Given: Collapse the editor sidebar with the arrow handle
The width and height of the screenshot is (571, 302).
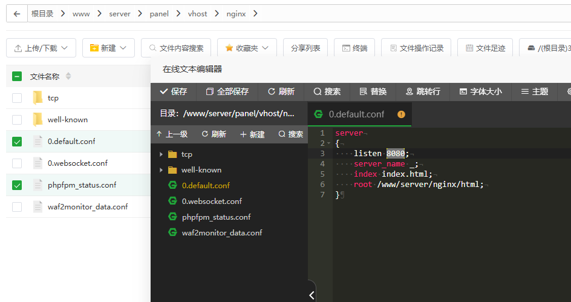Looking at the screenshot, I should click(x=312, y=295).
